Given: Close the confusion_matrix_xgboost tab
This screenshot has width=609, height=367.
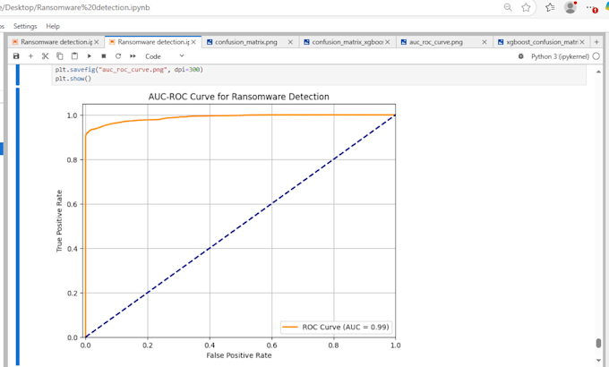Looking at the screenshot, I should pyautogui.click(x=387, y=42).
